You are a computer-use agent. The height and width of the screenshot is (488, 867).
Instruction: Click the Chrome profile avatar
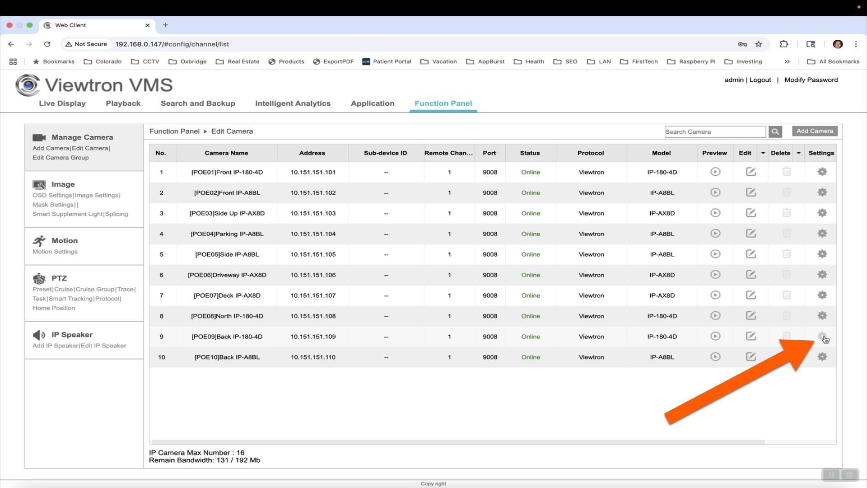click(x=838, y=44)
